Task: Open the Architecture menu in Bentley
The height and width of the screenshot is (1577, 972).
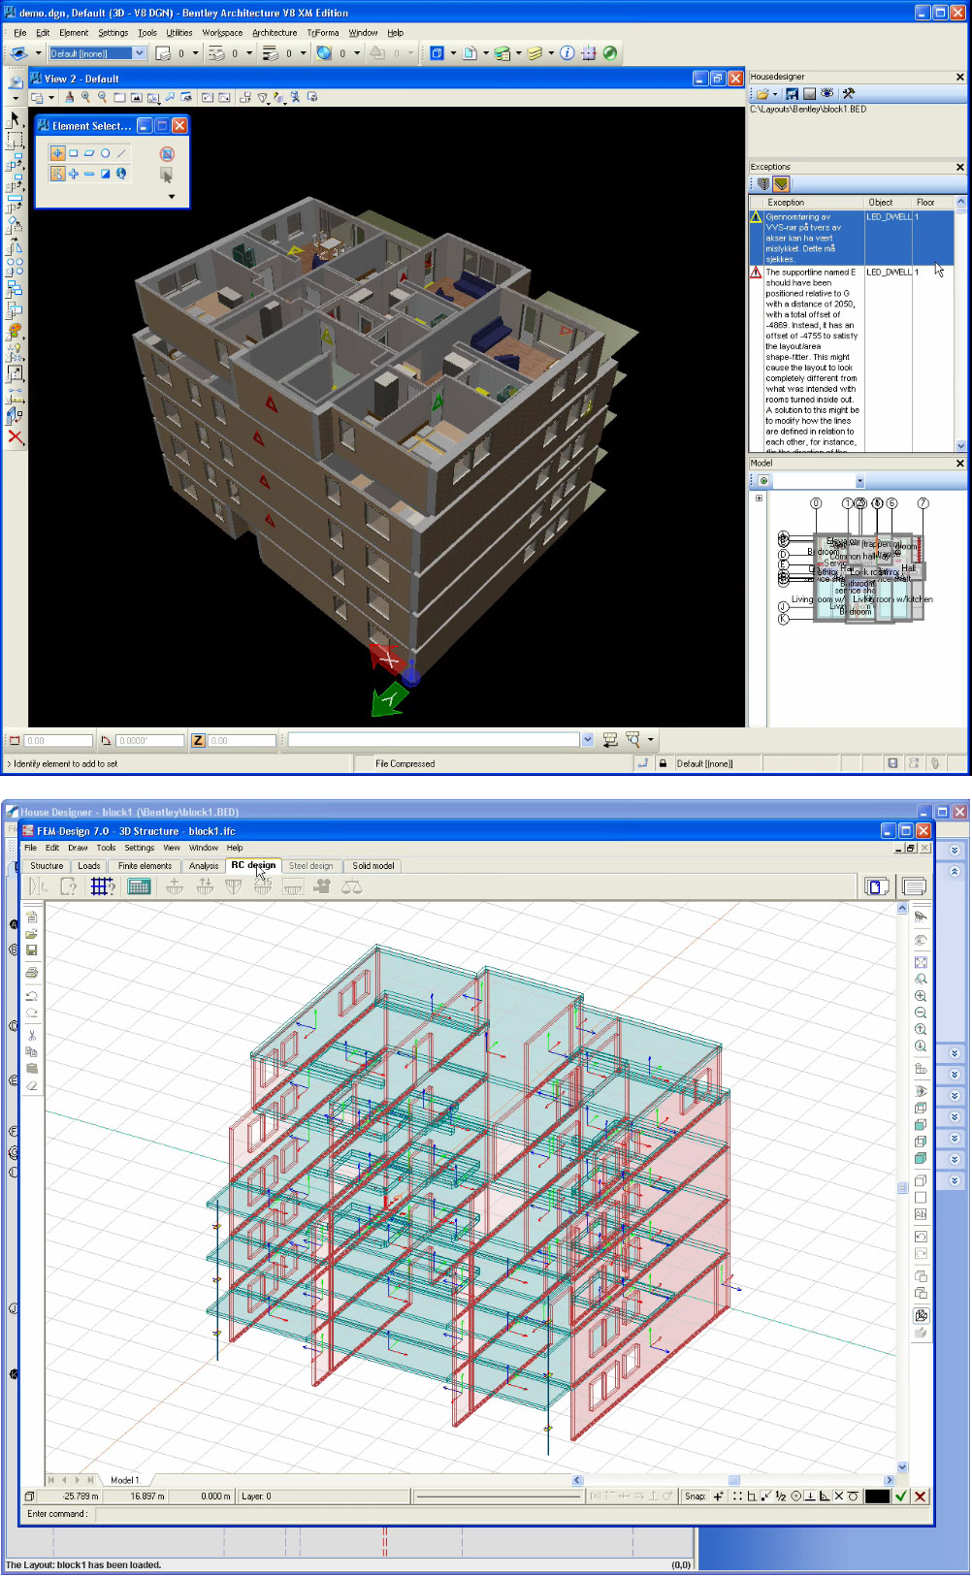Action: 275,32
